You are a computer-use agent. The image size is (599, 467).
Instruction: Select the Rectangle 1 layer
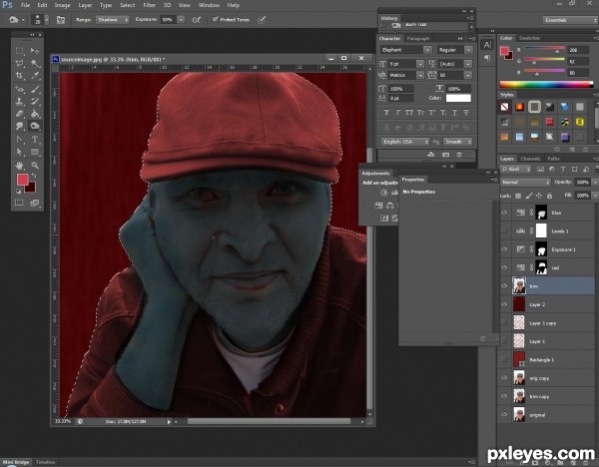click(x=547, y=359)
